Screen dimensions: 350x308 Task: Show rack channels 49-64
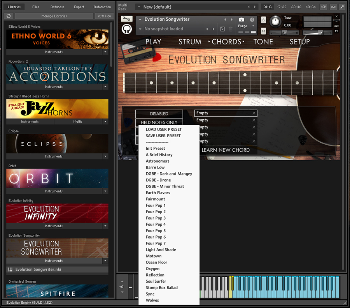(310, 7)
